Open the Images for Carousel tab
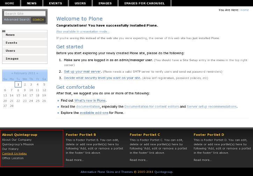 pos(145,3)
